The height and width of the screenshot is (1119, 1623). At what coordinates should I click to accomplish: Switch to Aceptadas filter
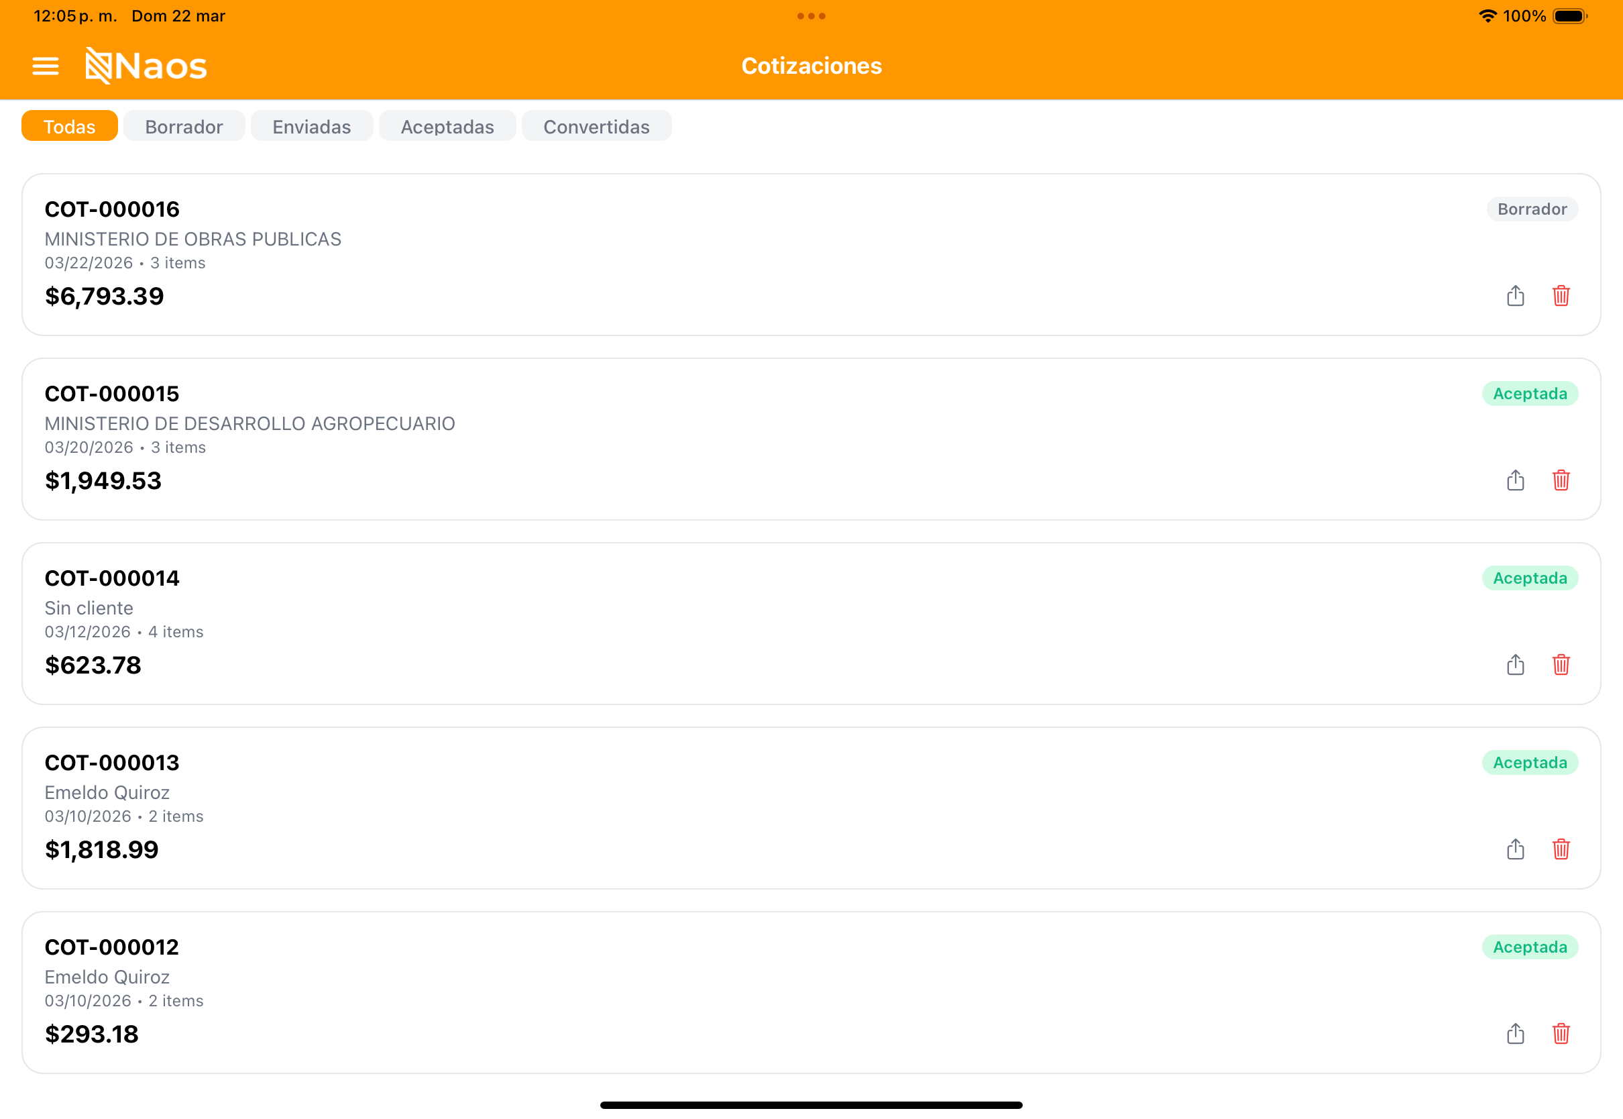pos(447,126)
